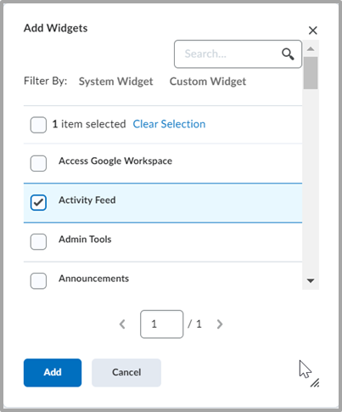This screenshot has height=412, width=342.
Task: Click the Cancel button
Action: [126, 373]
